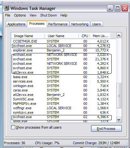The image size is (130, 148).
Task: Click the Processes: 56 status entry
Action: coord(15,143)
